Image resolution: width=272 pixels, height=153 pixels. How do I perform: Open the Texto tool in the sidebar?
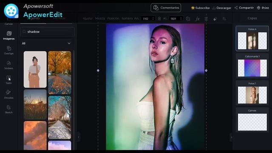pyautogui.click(x=8, y=80)
